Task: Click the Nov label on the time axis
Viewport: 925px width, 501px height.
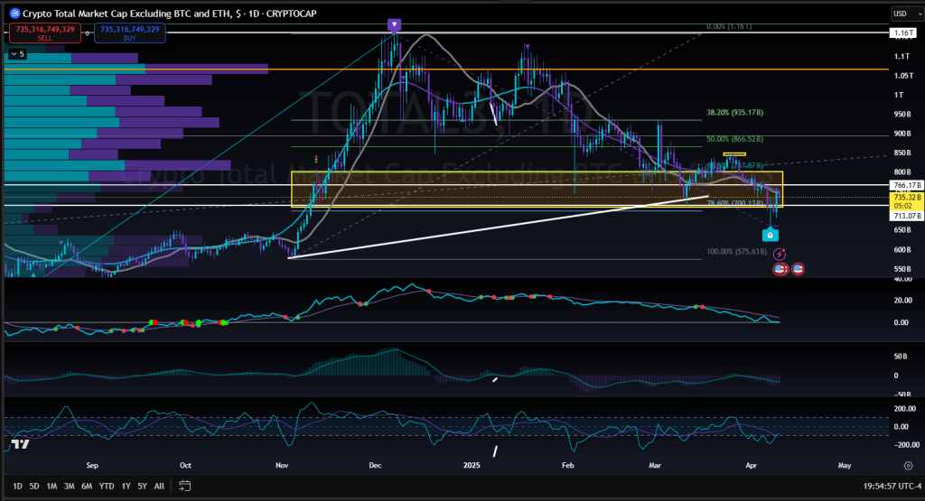Action: (x=282, y=465)
